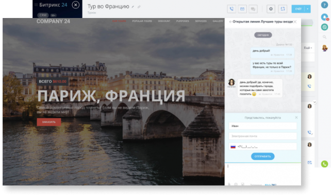Open the user avatar in right sidebar

click(325, 48)
